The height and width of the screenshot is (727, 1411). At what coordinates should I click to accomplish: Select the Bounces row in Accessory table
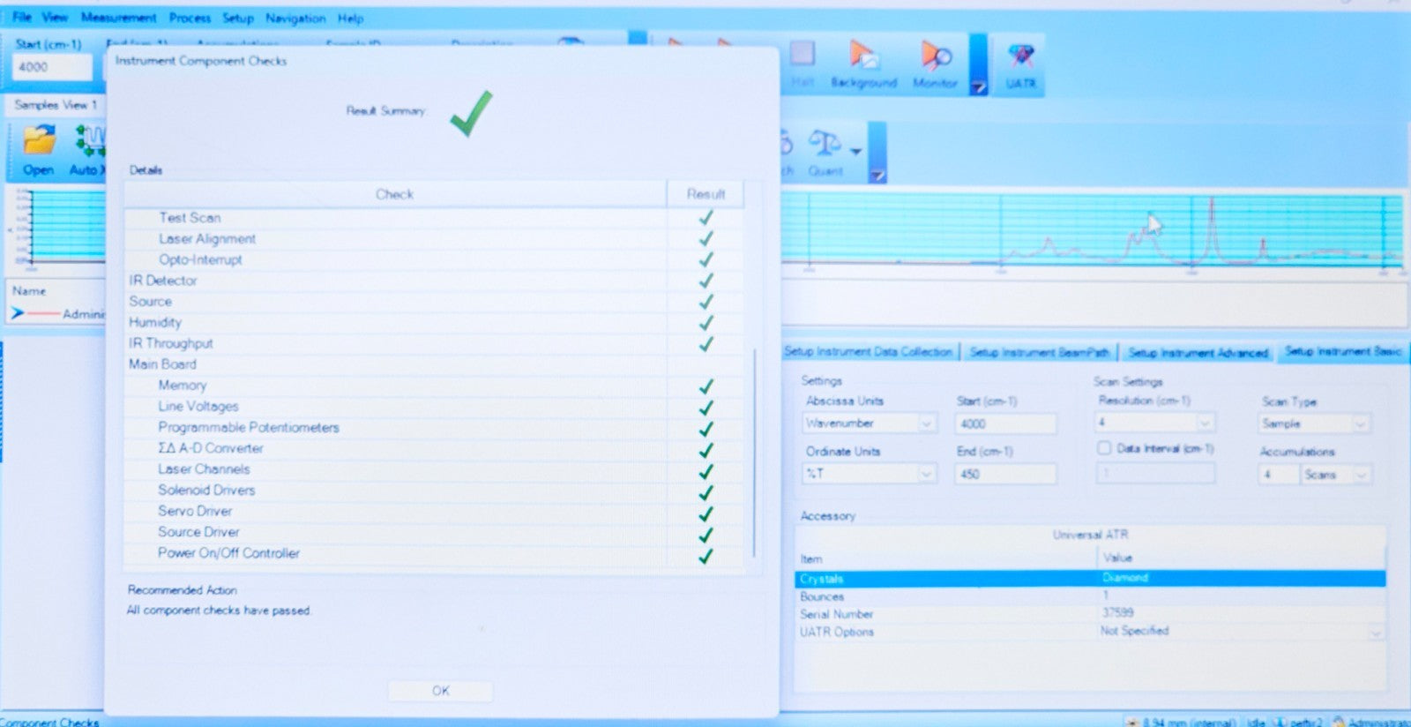[x=1090, y=596]
